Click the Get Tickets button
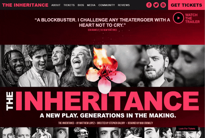Screen dimensions: 205x138 [186, 5]
